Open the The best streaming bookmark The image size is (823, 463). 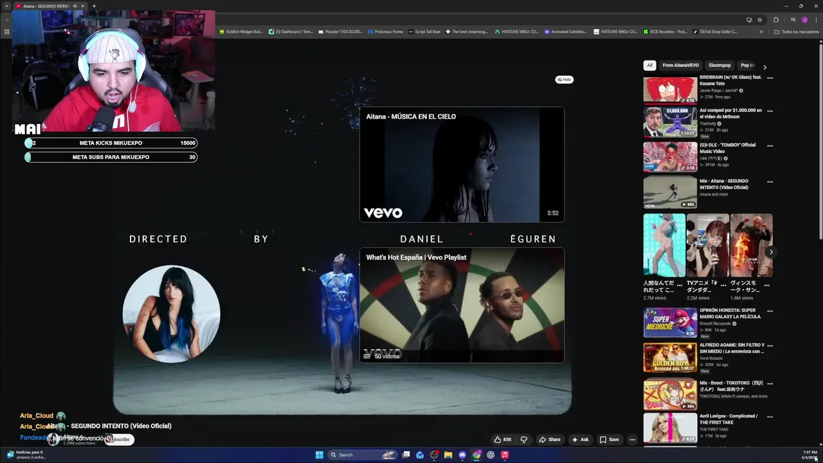(466, 32)
